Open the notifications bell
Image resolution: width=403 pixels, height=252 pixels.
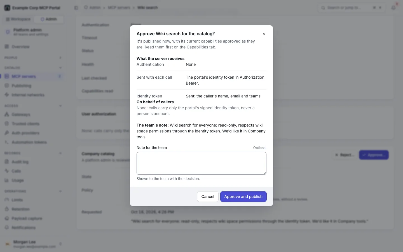393,8
